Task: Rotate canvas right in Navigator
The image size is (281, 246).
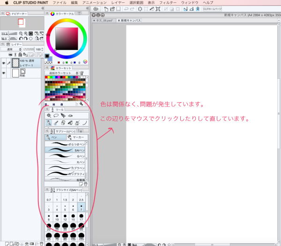Action: pyautogui.click(x=26, y=39)
